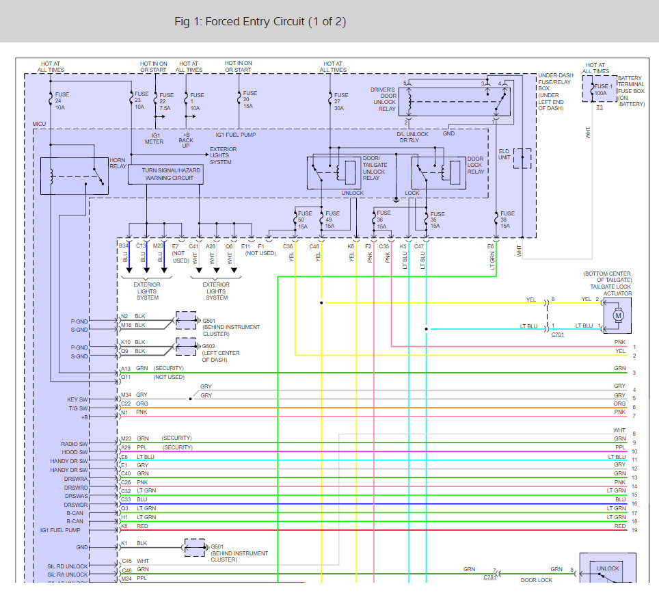Click the MICU label

(40, 124)
